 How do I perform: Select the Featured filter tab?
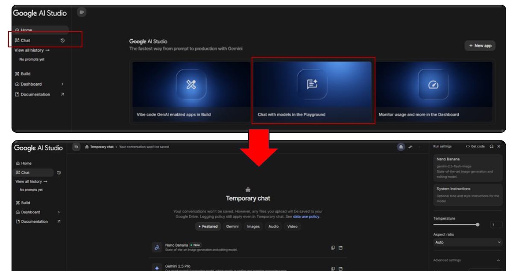click(x=208, y=227)
